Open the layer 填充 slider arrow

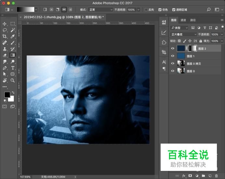(222, 41)
